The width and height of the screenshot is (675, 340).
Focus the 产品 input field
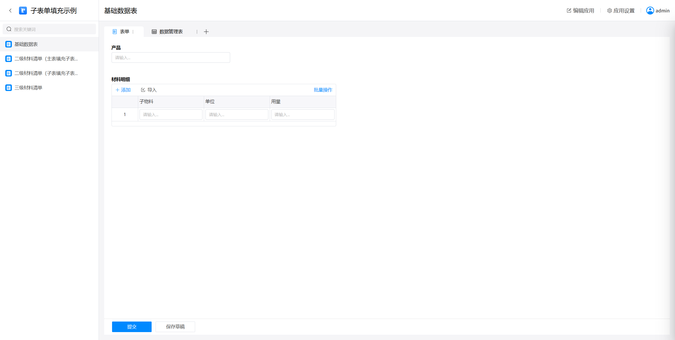[x=171, y=58]
